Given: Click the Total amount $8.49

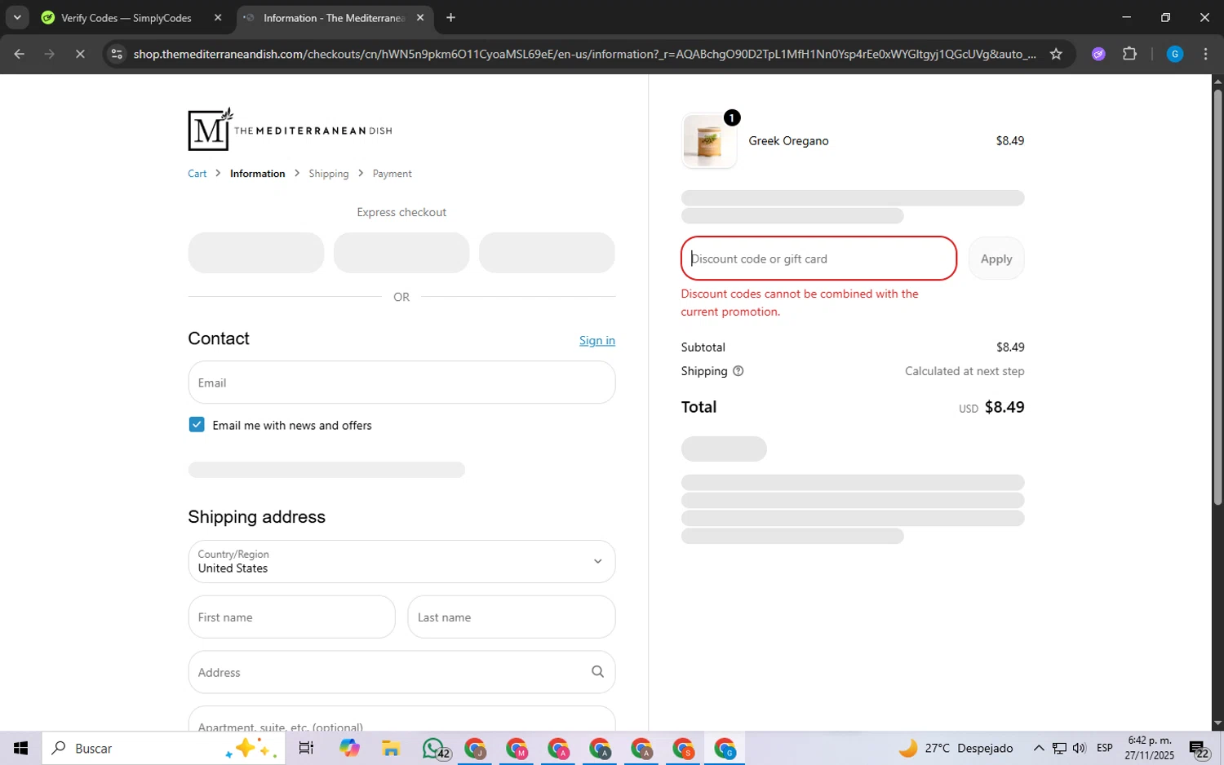Looking at the screenshot, I should [1004, 407].
